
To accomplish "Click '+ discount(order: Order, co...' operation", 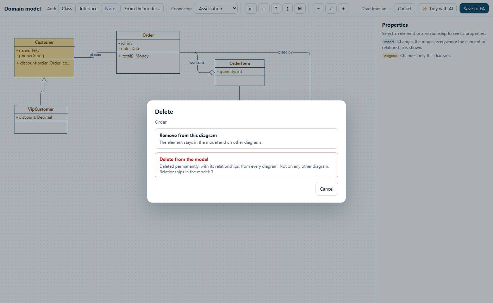I will coord(44,63).
